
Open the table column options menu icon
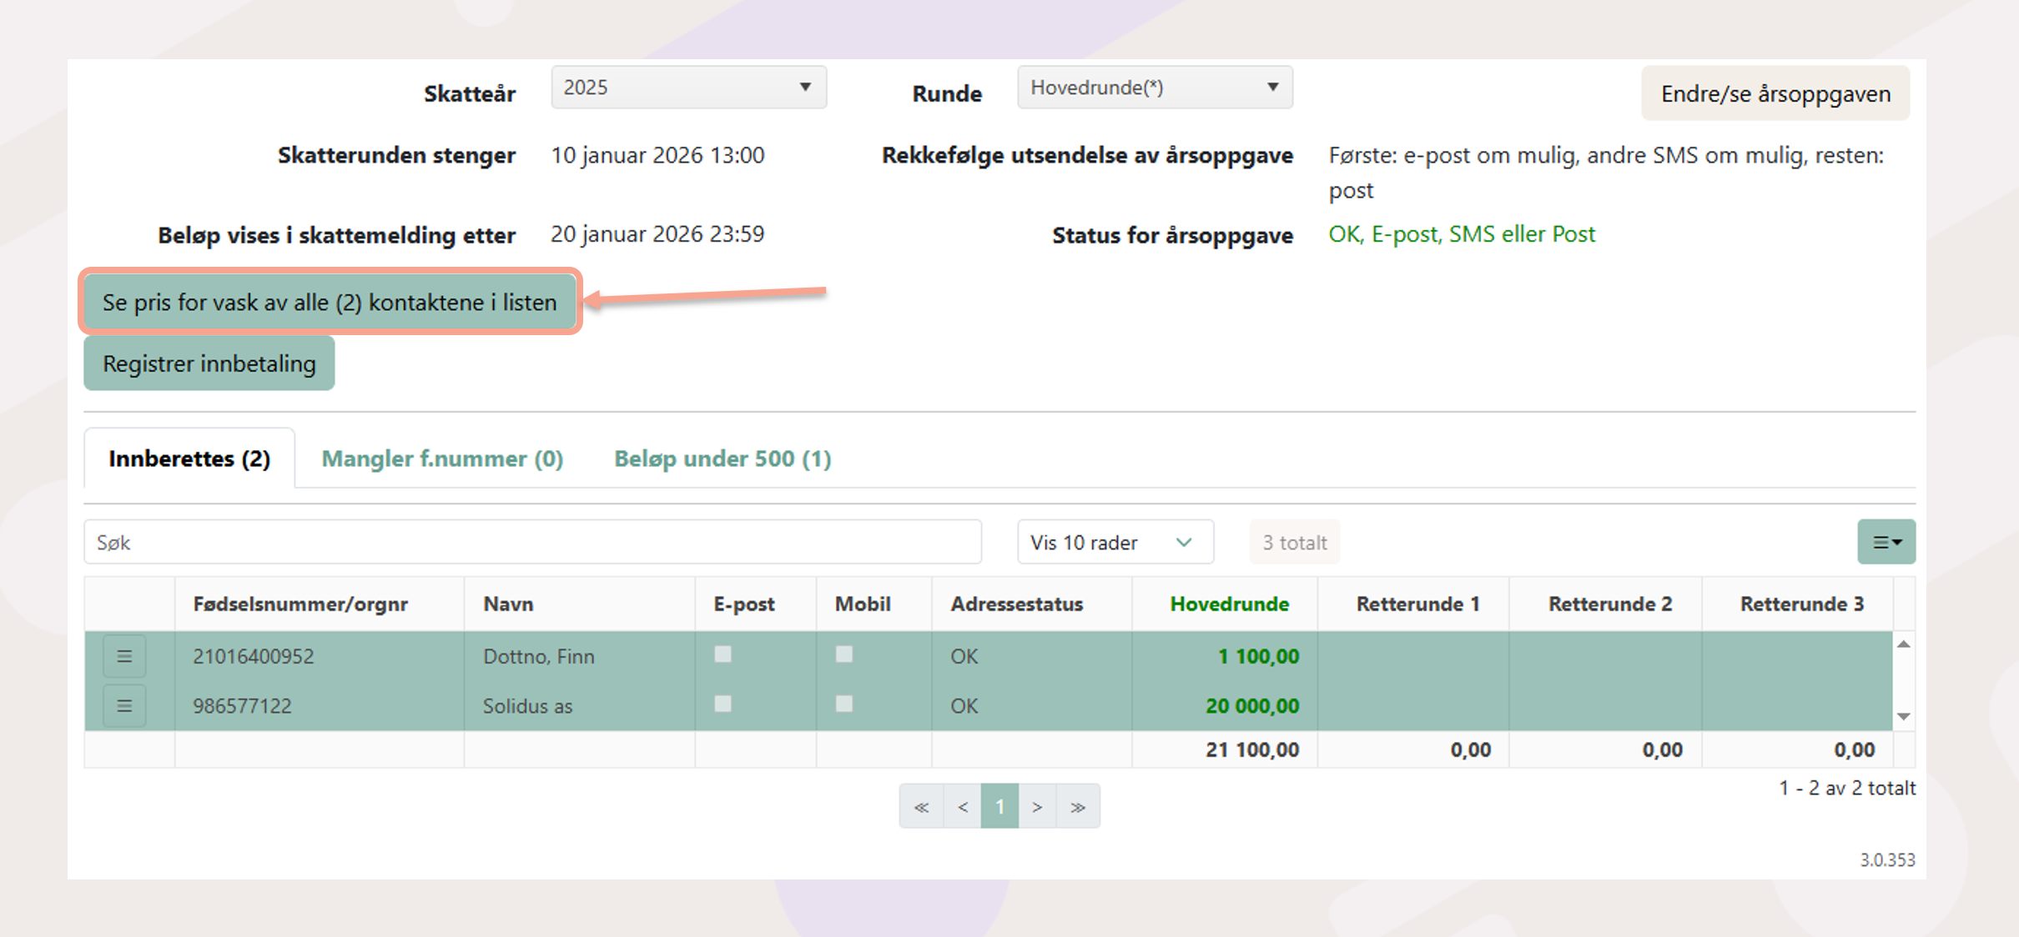(1886, 543)
